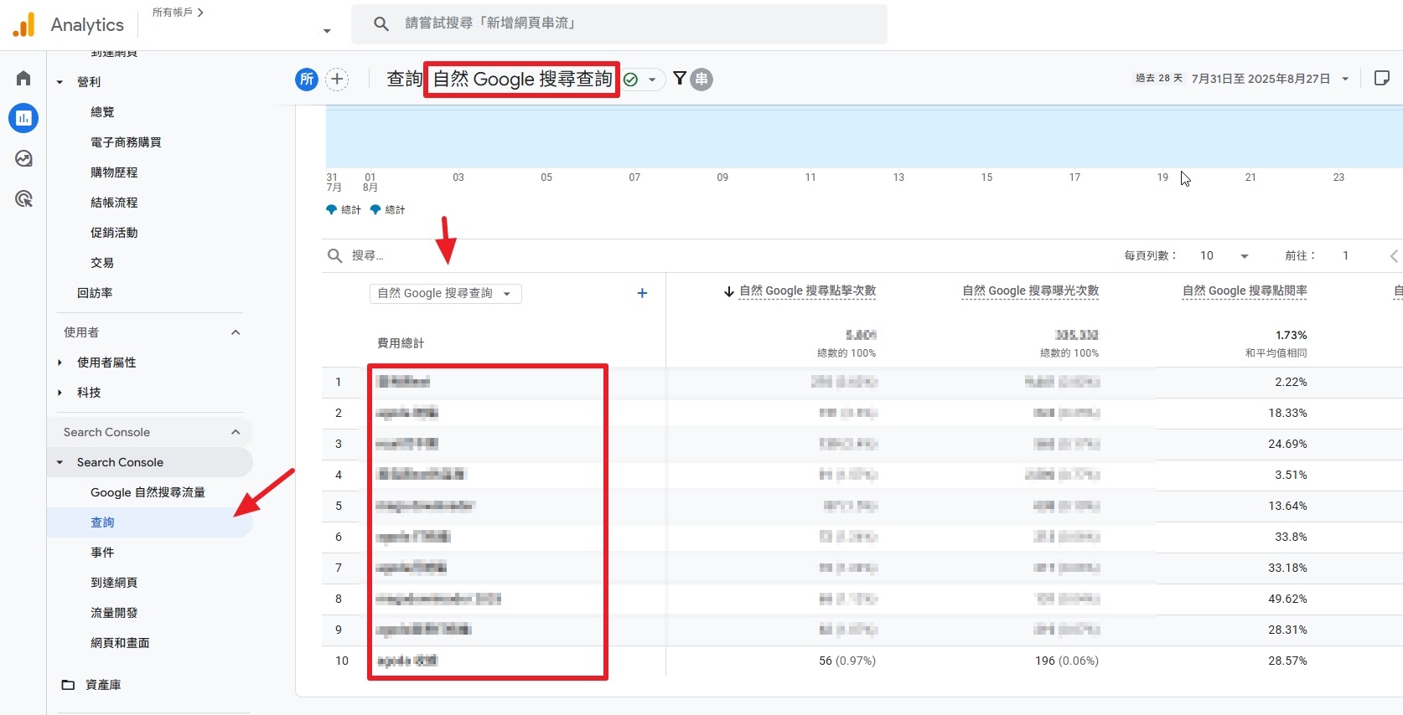Open the account selector dropdown arrow
Viewport: 1403px width, 715px height.
coord(327,31)
